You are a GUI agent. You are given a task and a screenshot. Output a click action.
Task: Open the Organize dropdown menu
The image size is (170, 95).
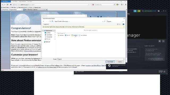point(46,24)
